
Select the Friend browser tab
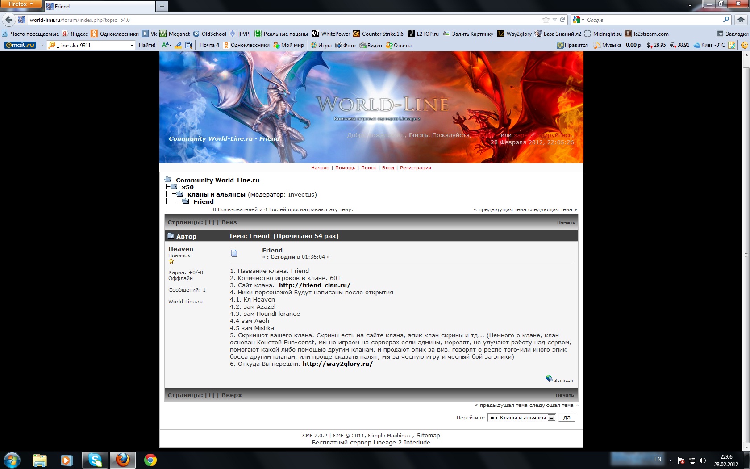100,6
